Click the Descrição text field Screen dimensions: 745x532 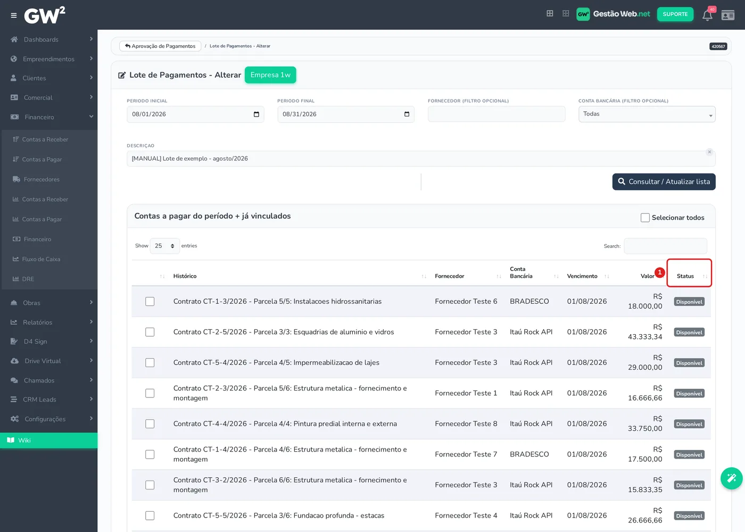420,159
